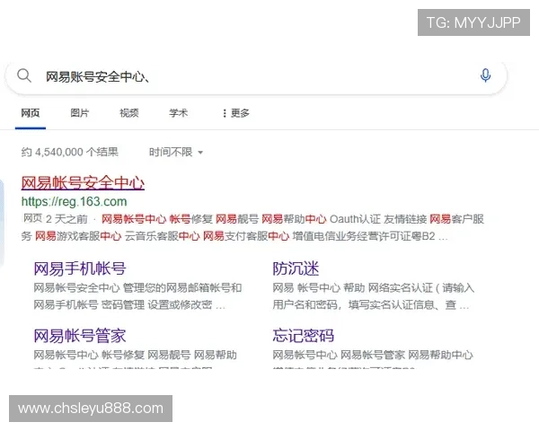Open the 网易手机帐号 sitelink

click(x=80, y=268)
